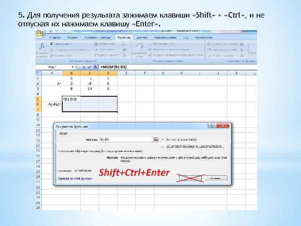Click the OK button in the dialog

[x=191, y=179]
